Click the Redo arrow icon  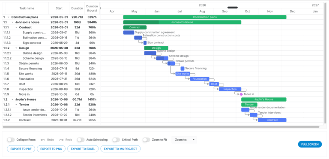(61, 140)
